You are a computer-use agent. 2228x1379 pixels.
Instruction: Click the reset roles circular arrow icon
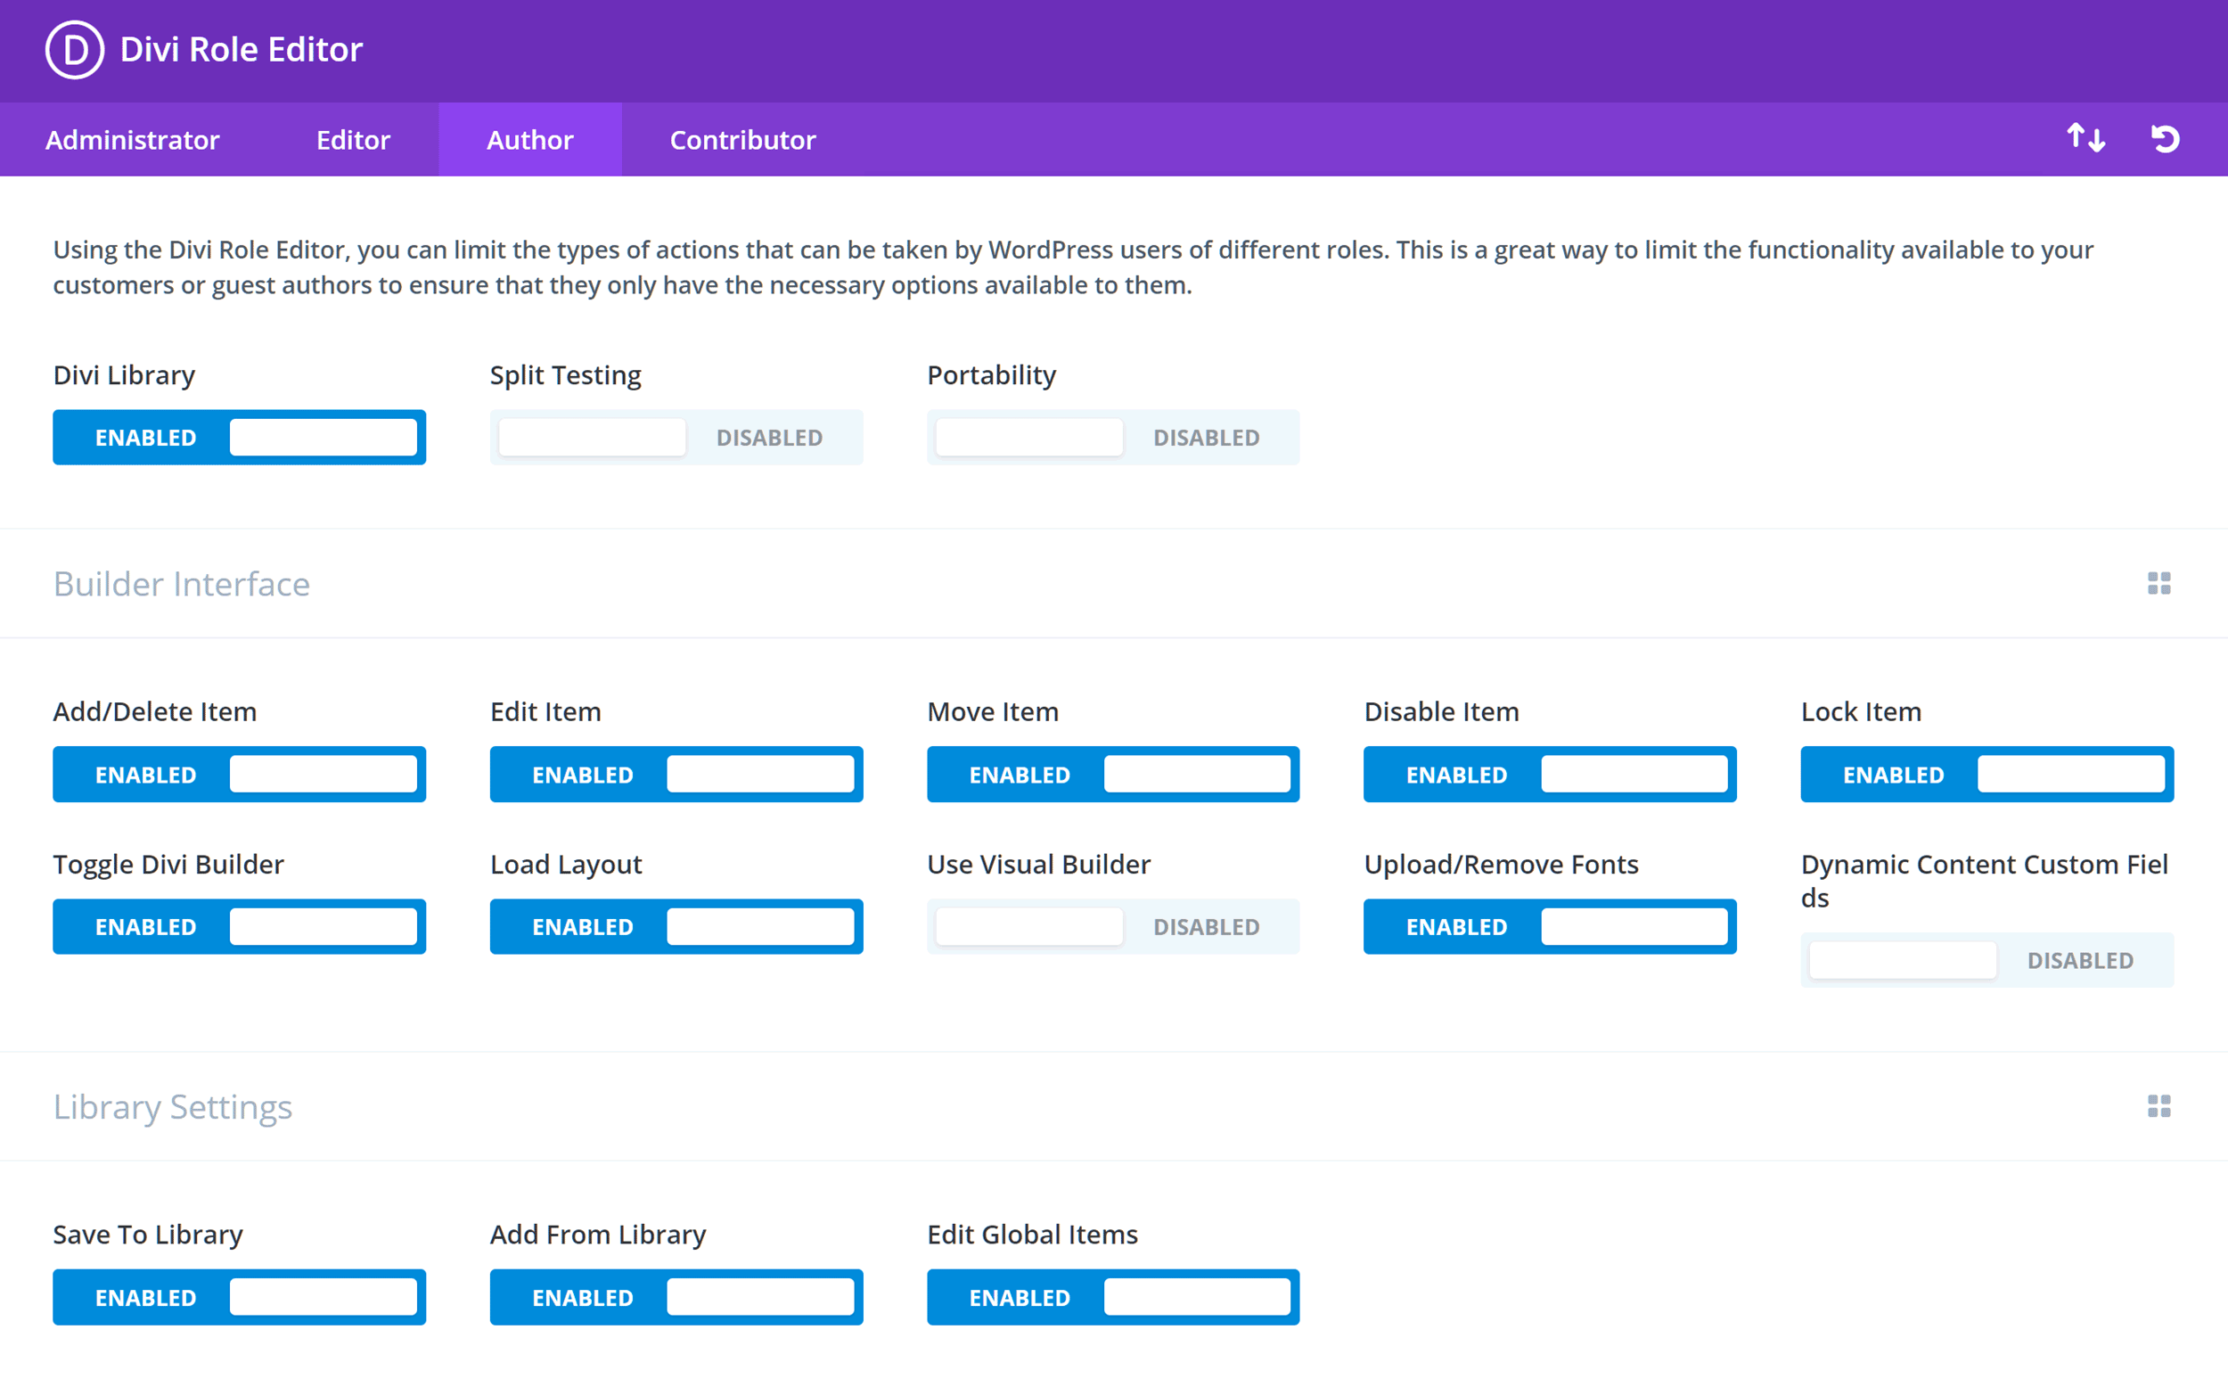point(2165,139)
